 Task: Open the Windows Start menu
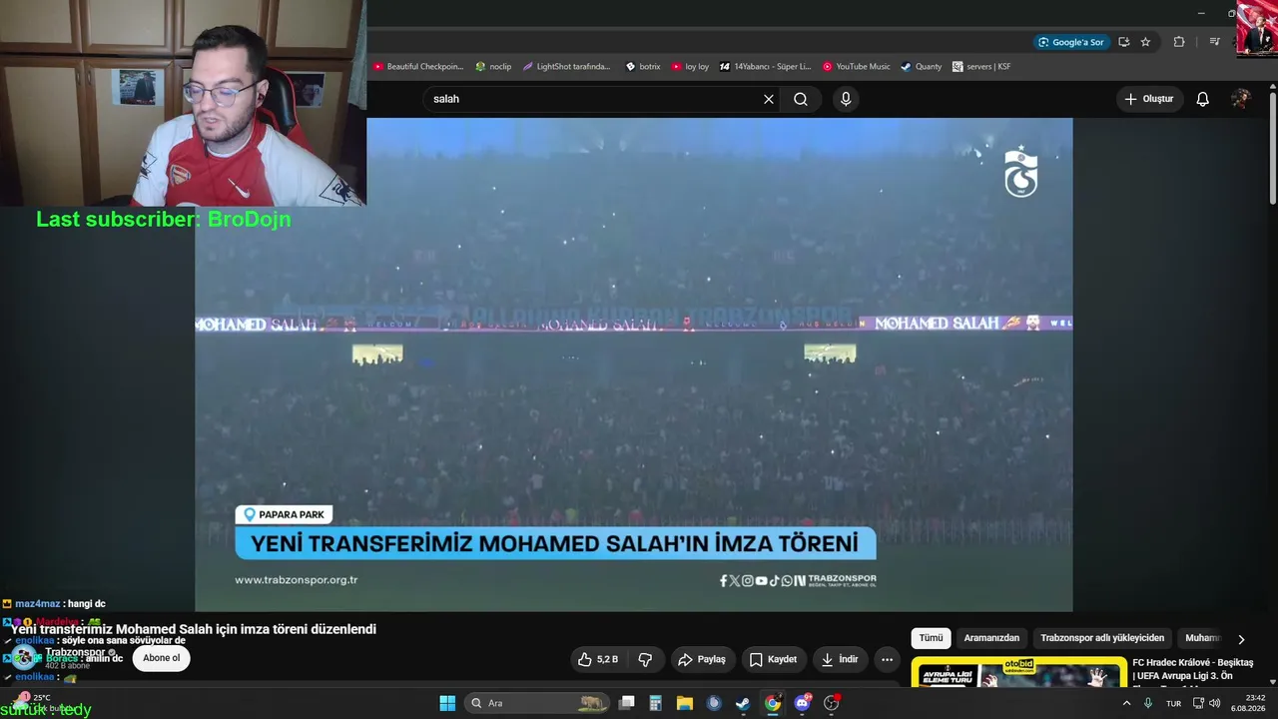[447, 703]
